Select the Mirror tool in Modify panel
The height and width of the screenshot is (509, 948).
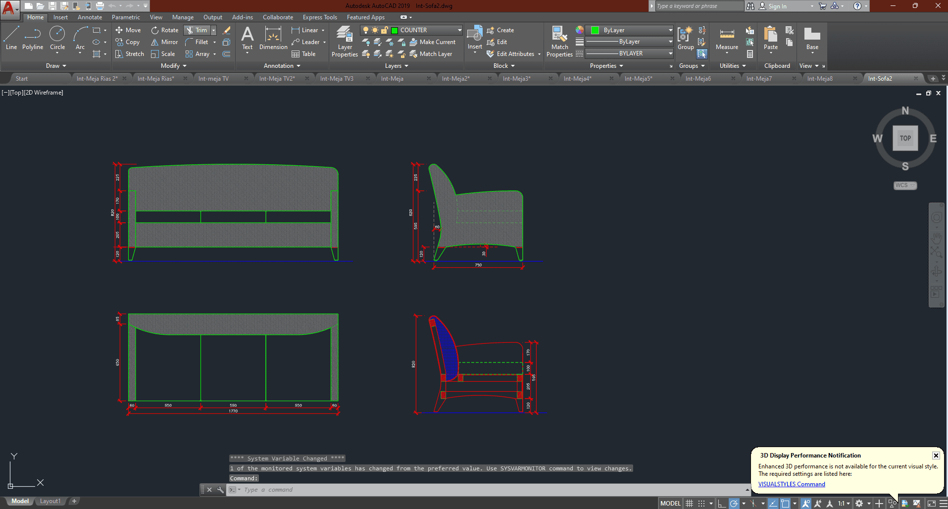[x=164, y=42]
